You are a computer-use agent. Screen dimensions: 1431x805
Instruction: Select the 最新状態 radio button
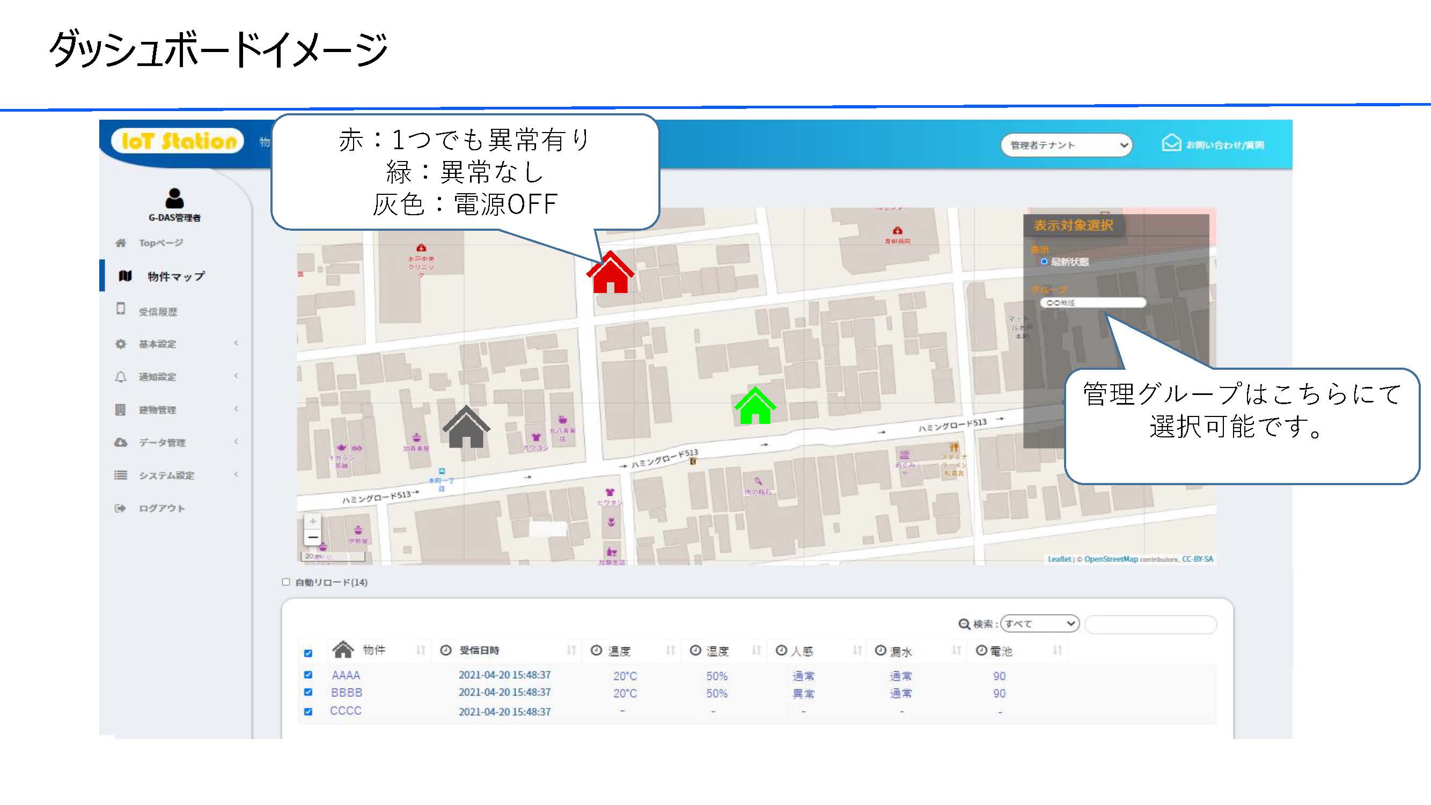click(x=1044, y=262)
